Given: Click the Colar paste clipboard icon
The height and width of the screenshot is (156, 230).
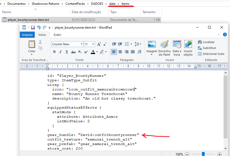Looking at the screenshot, I should (32, 44).
